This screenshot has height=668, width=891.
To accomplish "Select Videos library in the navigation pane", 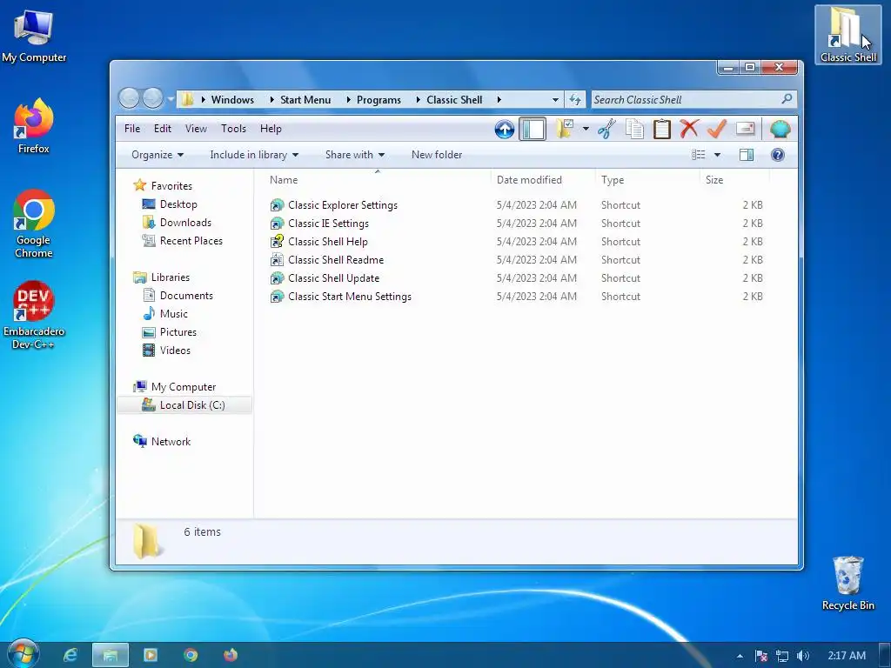I will tap(174, 351).
